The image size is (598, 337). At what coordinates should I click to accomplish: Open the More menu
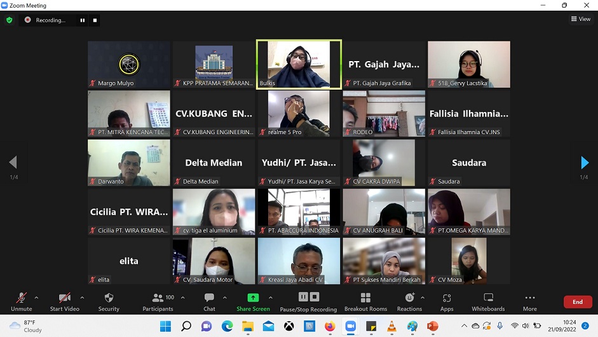530,301
